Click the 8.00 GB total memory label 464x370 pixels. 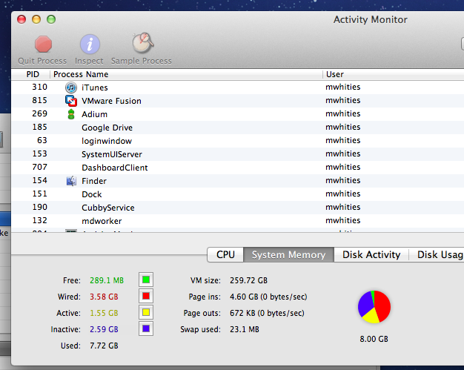pos(374,339)
